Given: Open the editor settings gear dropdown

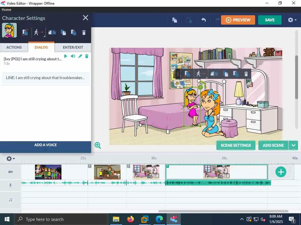Looking at the screenshot, I should tap(292, 20).
